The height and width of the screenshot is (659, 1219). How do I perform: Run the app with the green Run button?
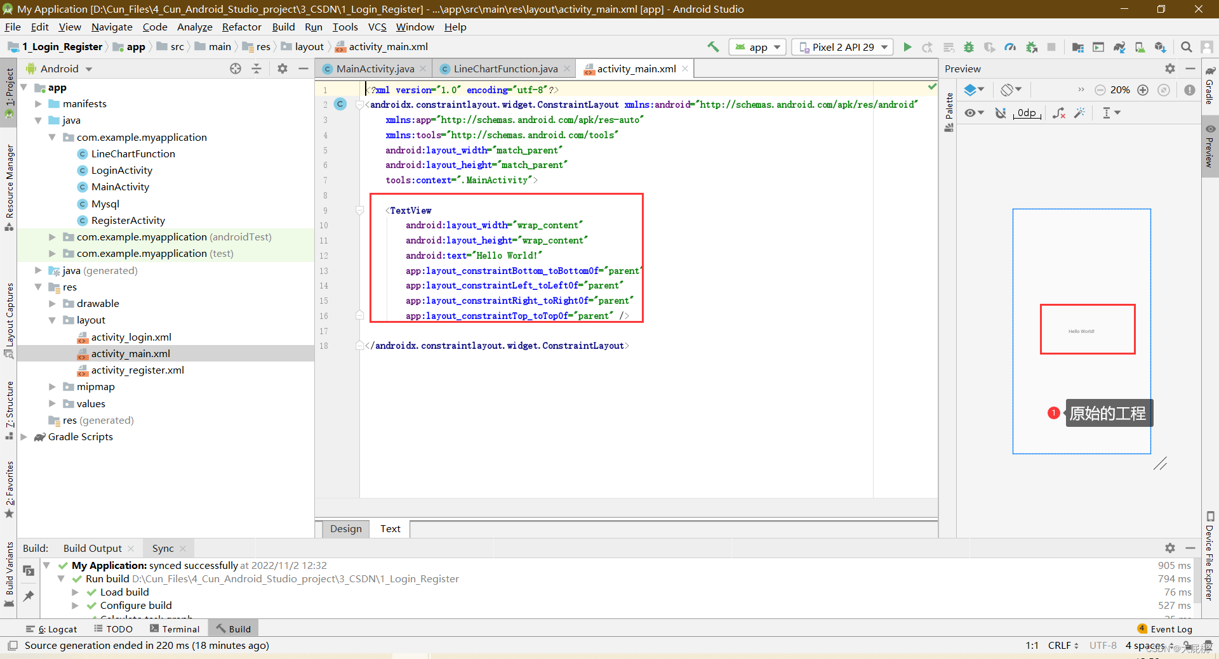pyautogui.click(x=907, y=46)
